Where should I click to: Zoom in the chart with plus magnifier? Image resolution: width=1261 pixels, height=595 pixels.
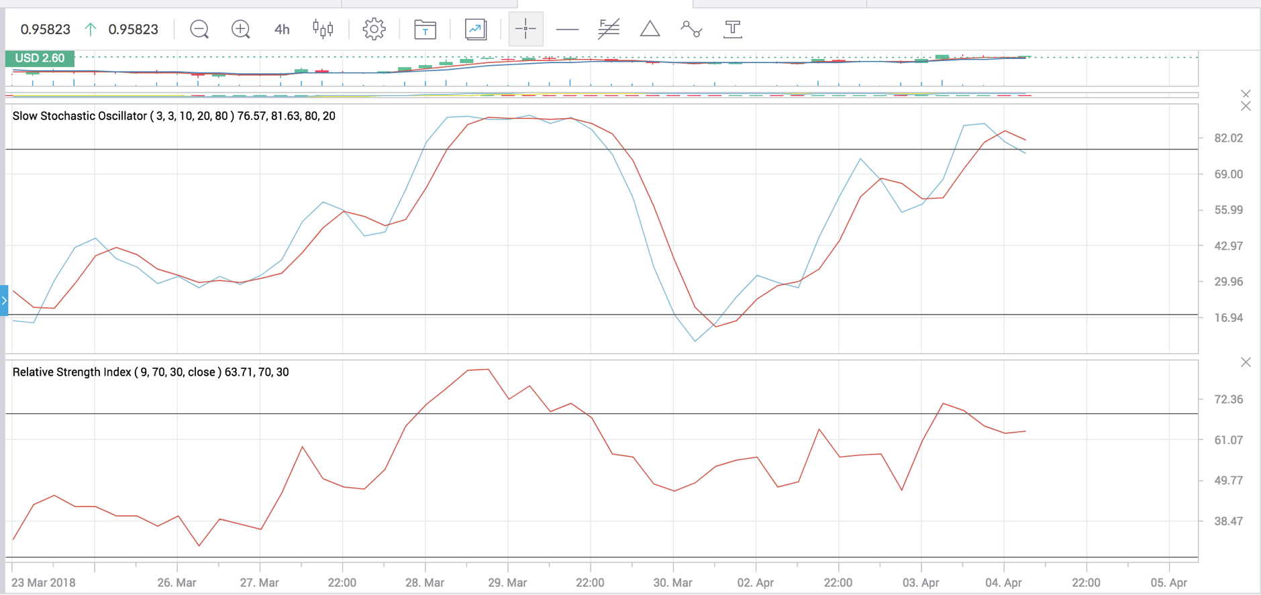(240, 29)
